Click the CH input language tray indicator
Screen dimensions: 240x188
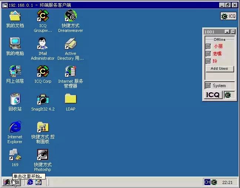pos(207,182)
